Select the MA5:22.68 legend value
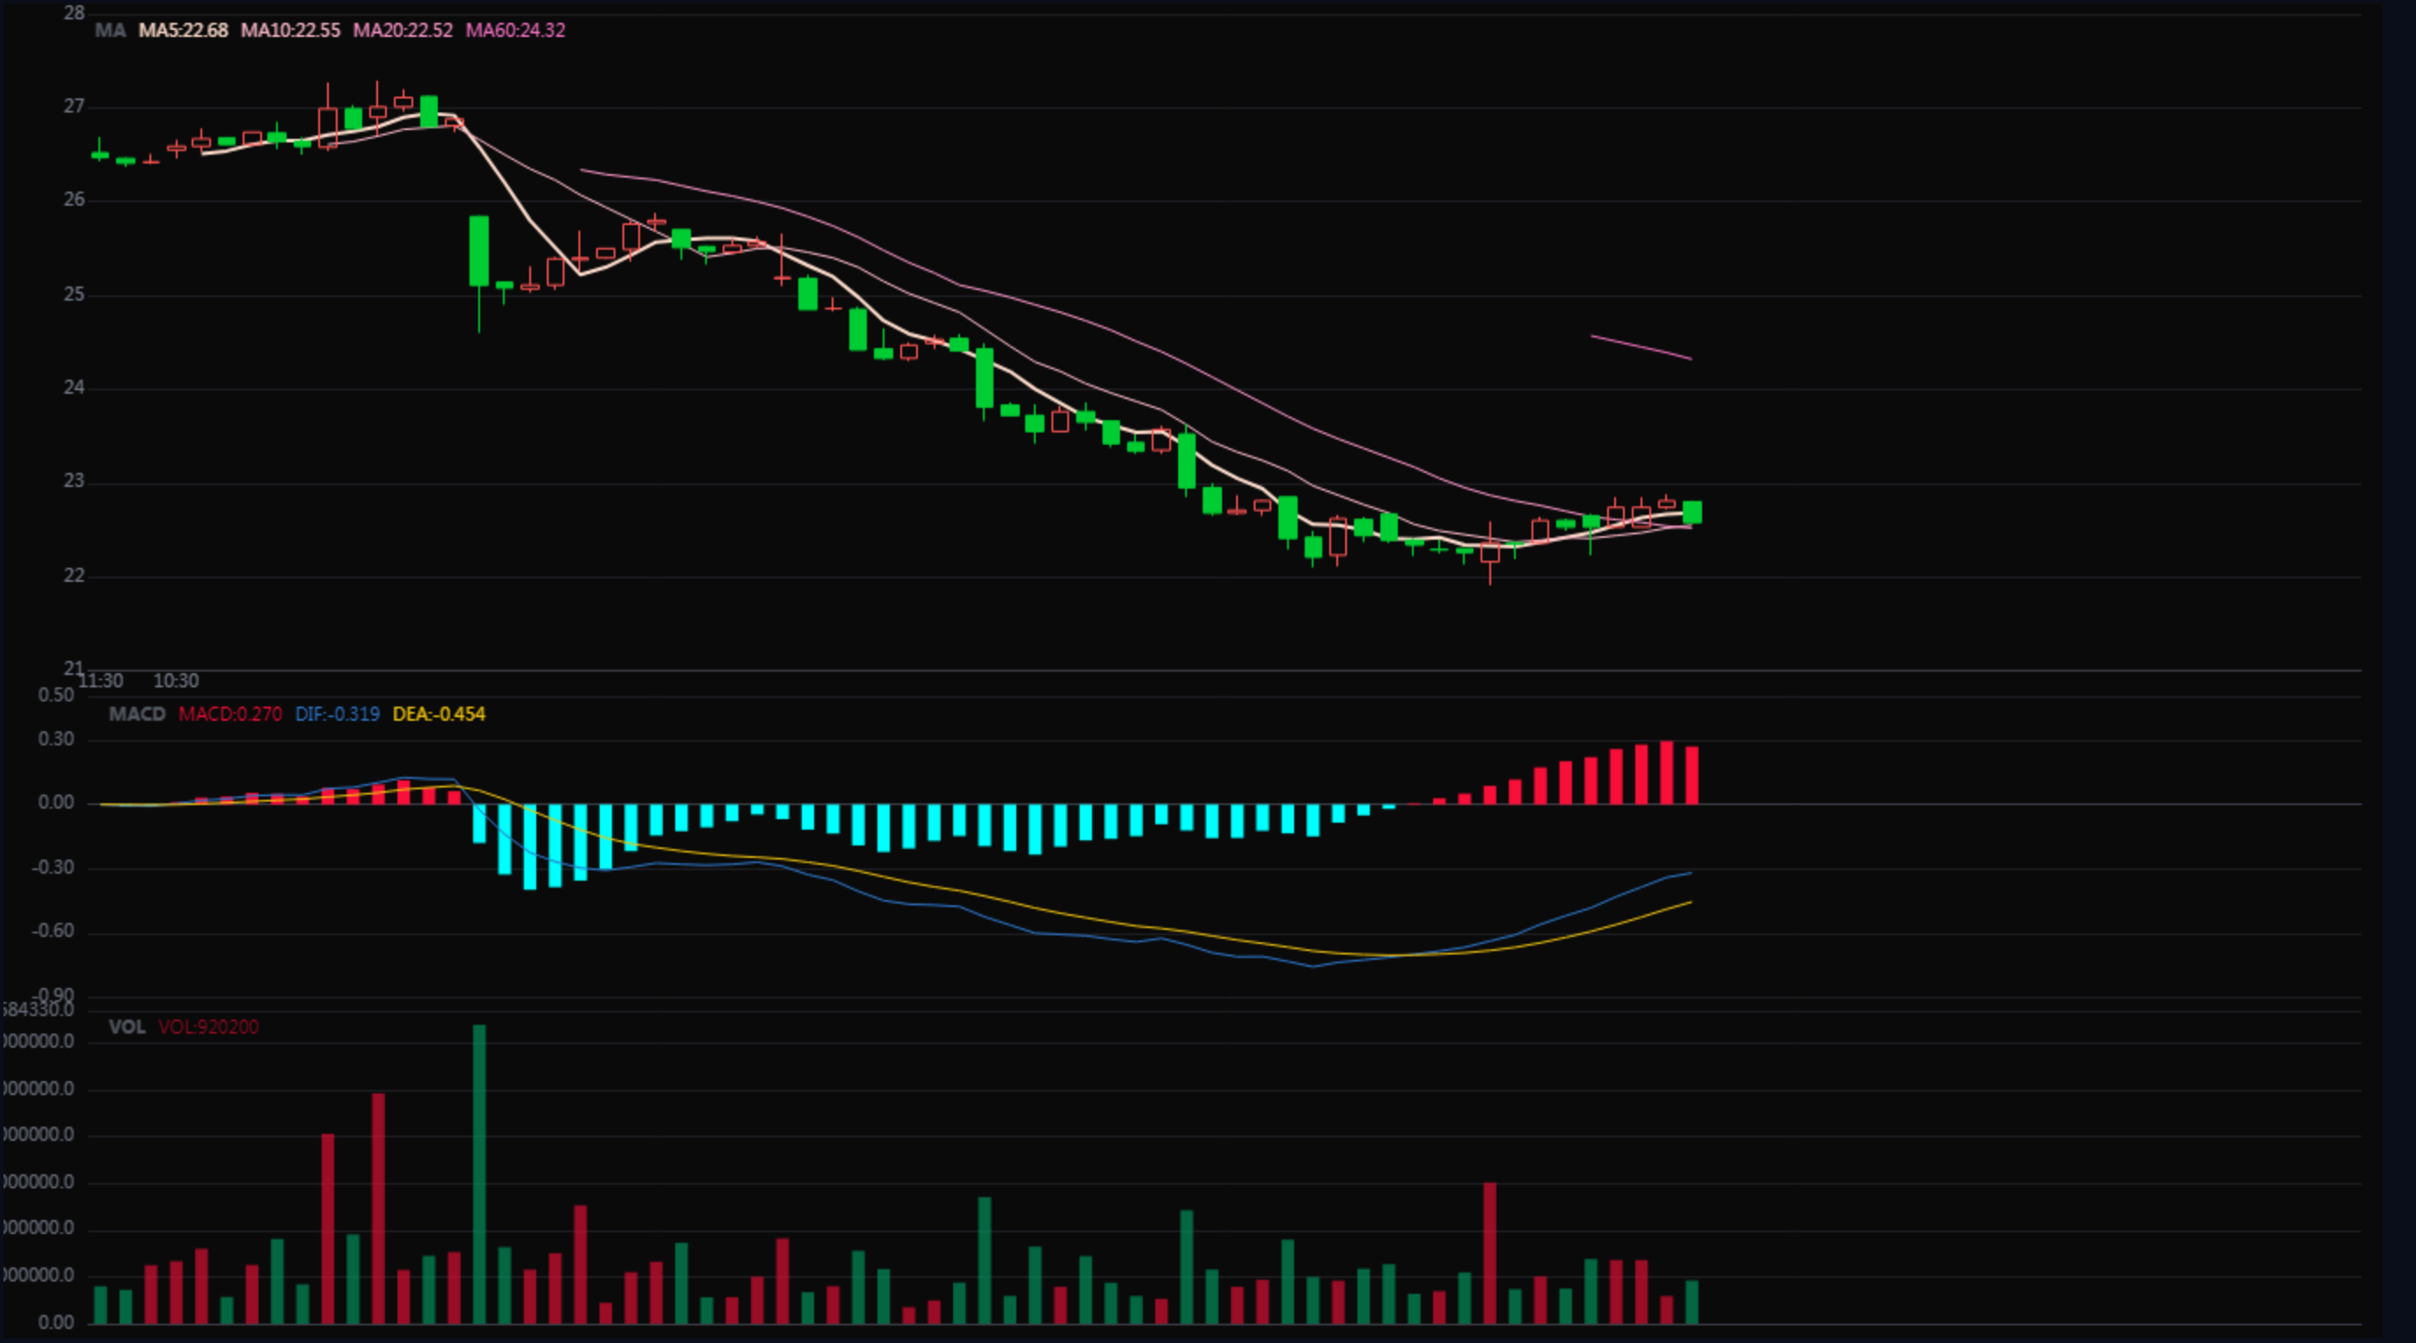The width and height of the screenshot is (2416, 1343). 183,30
